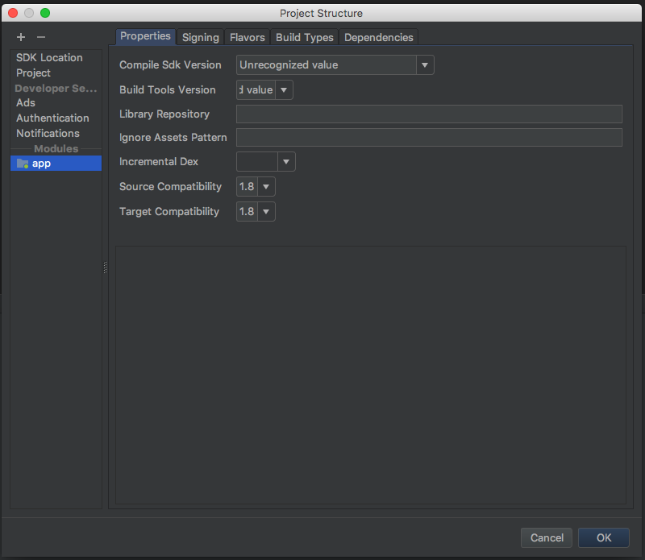Click the Compile Sdk 'Unrecognized value' field
This screenshot has height=560, width=645.
click(327, 65)
